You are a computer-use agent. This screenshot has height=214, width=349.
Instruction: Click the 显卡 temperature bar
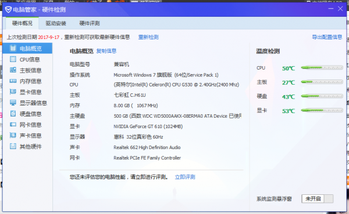click(x=322, y=110)
